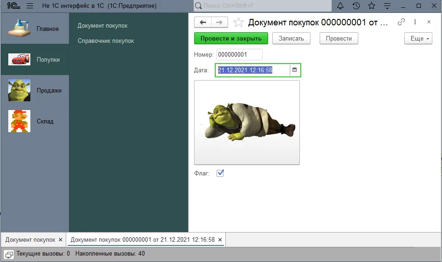Click the search field Поиск Ctrl+Shift+F
This screenshot has width=442, height=262.
point(263,6)
